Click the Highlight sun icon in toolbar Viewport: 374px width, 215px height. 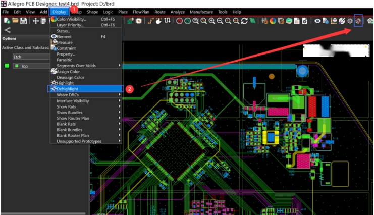(349, 21)
